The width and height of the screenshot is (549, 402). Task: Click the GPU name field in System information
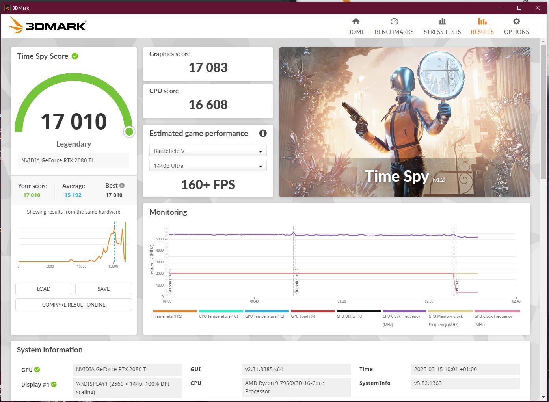127,369
